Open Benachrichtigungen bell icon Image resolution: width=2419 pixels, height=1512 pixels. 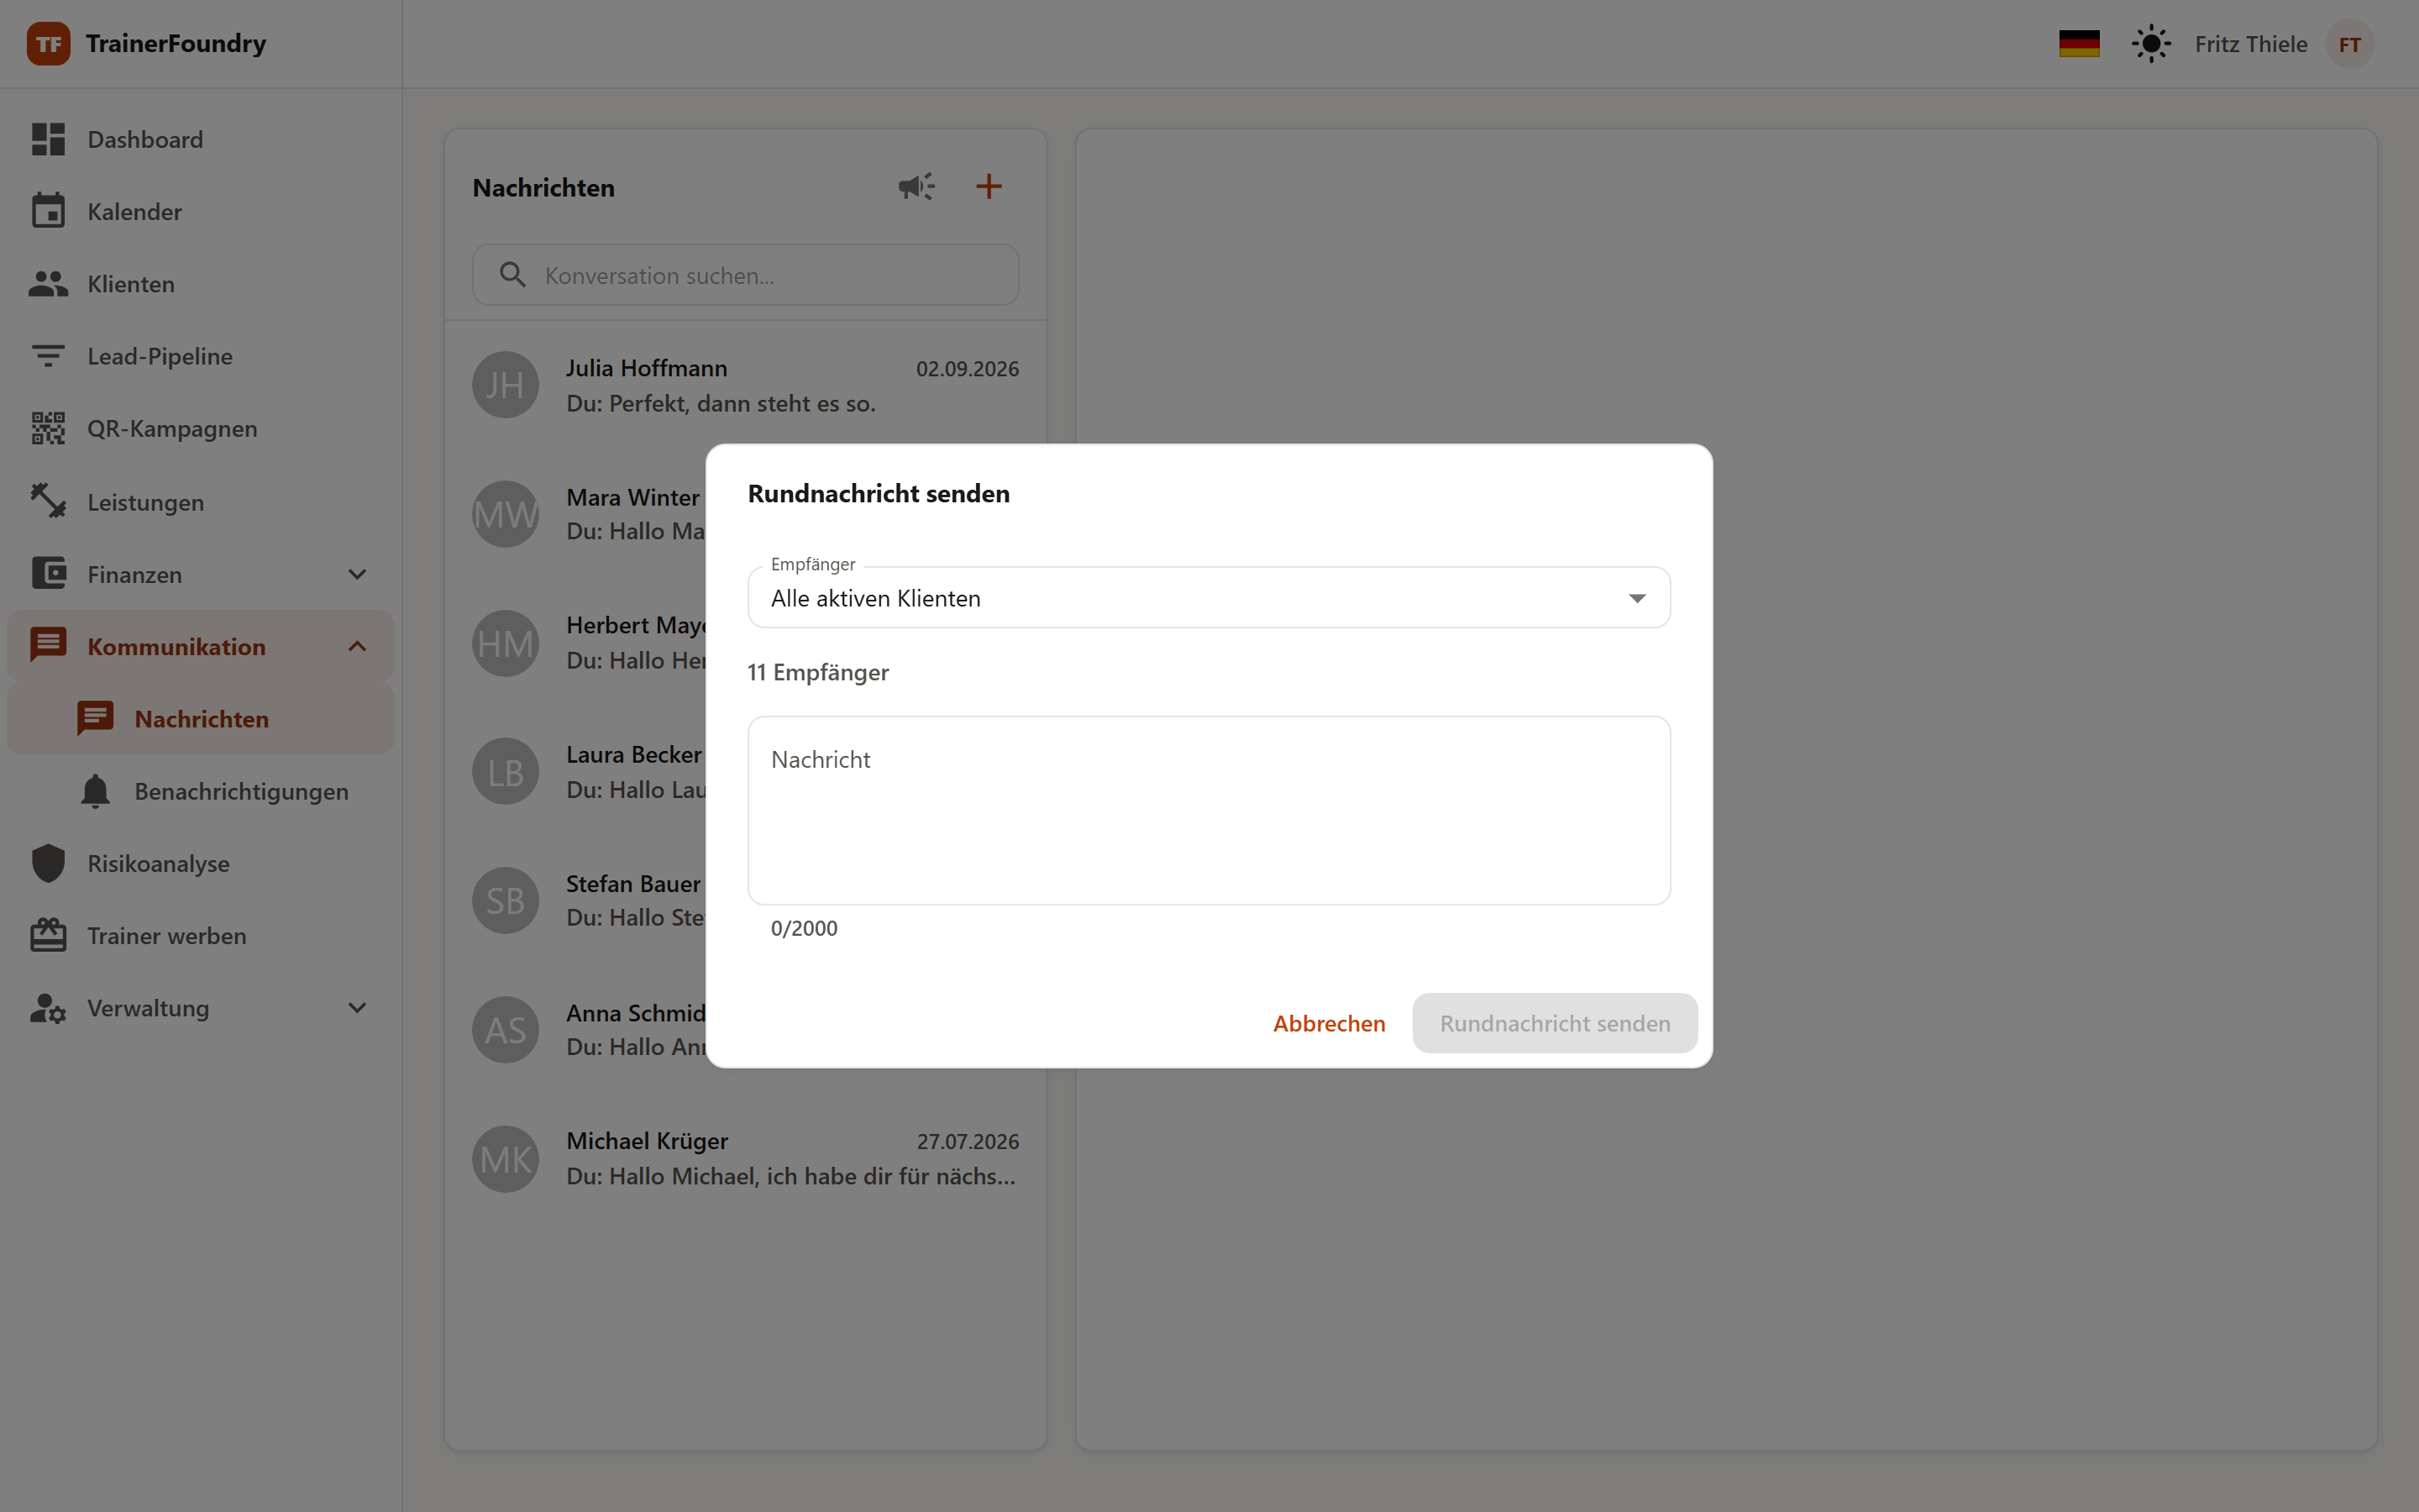[x=95, y=791]
